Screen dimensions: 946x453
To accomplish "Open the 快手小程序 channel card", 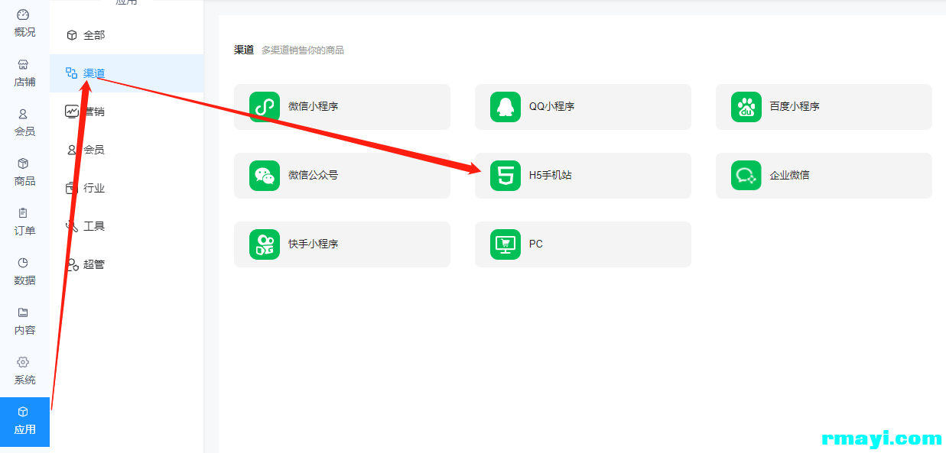I will (x=342, y=244).
